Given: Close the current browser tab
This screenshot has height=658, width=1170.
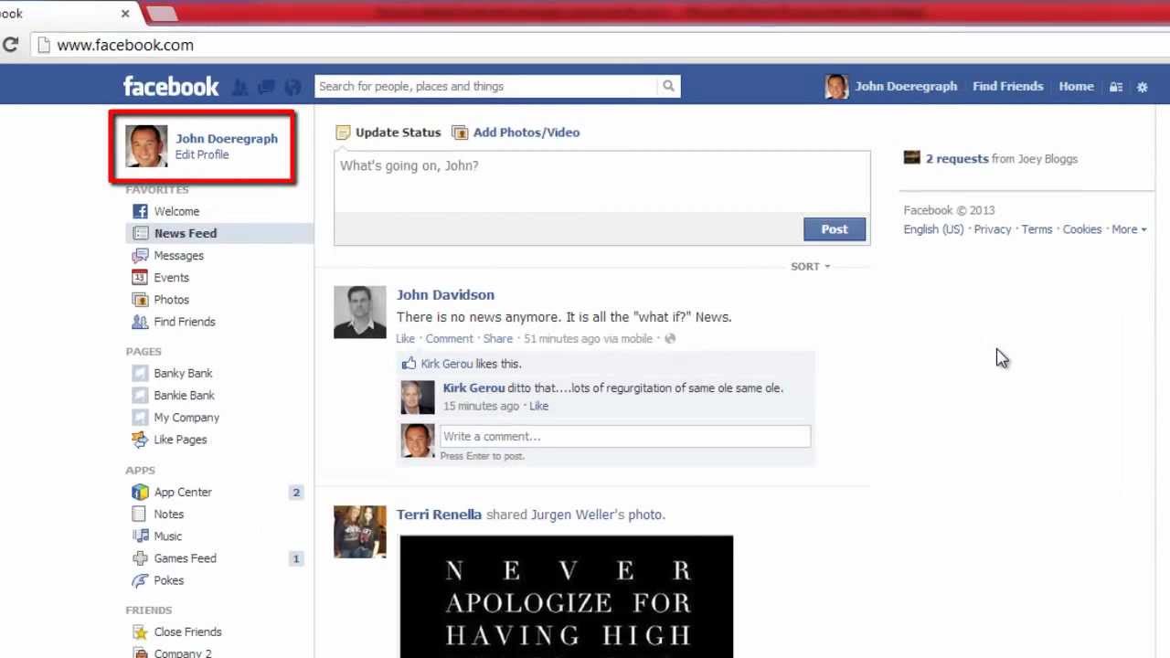Looking at the screenshot, I should [125, 14].
